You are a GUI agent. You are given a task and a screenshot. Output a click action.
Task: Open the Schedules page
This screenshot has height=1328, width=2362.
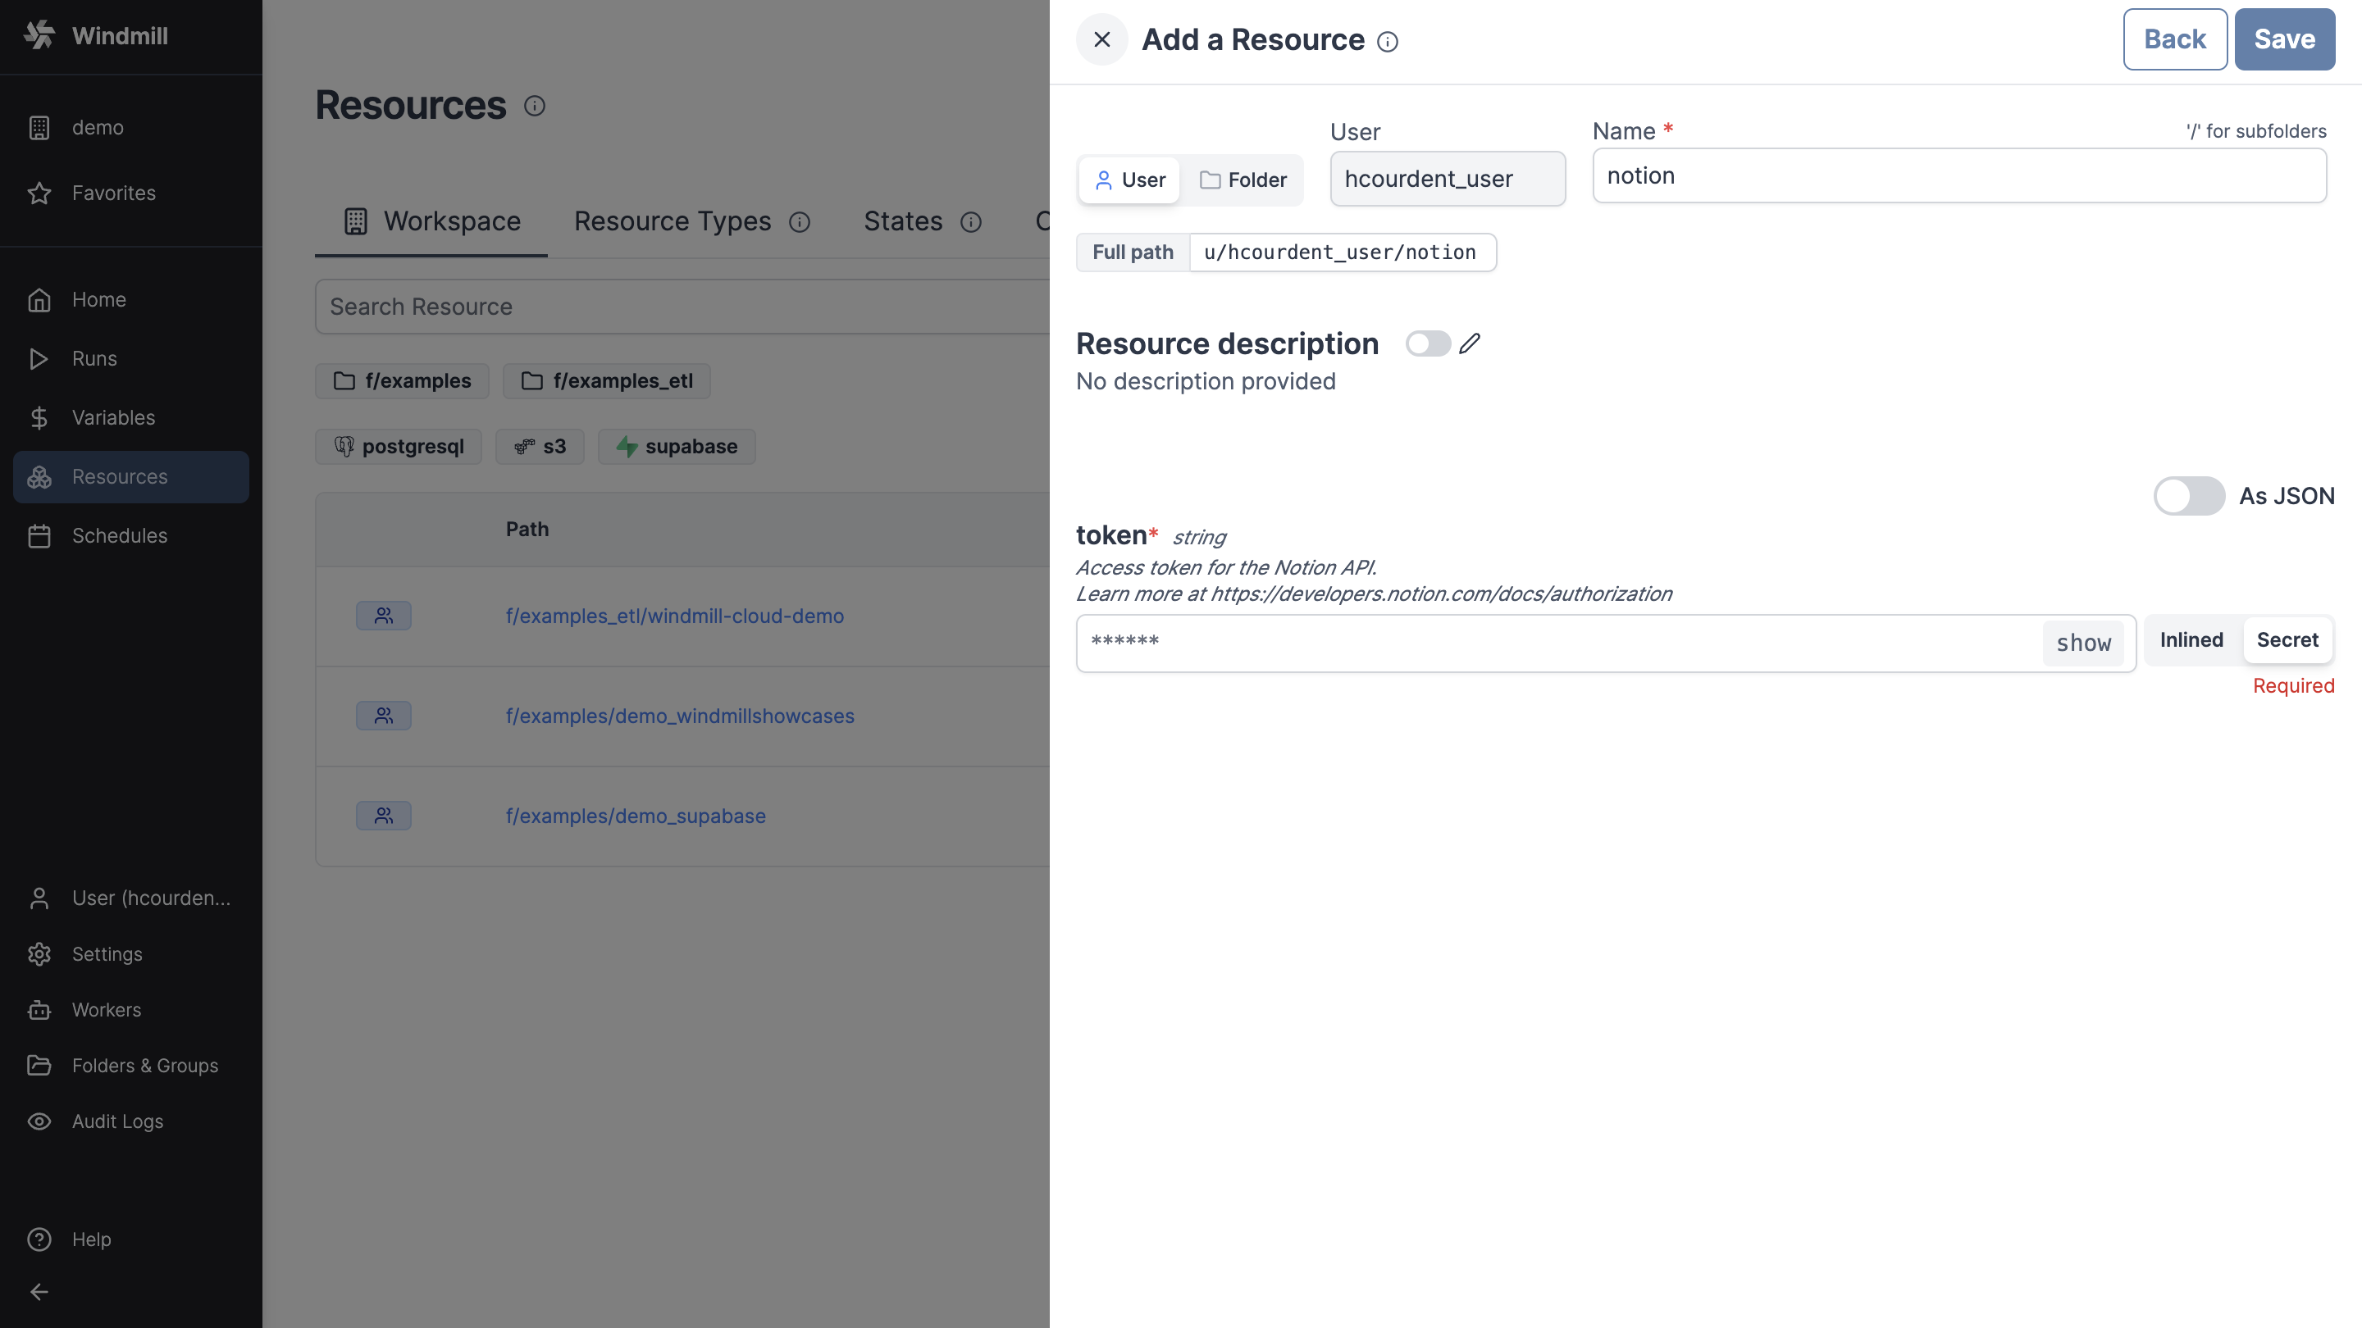point(119,535)
